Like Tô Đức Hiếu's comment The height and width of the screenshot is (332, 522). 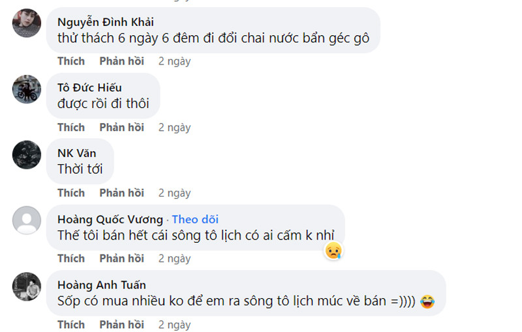click(71, 127)
